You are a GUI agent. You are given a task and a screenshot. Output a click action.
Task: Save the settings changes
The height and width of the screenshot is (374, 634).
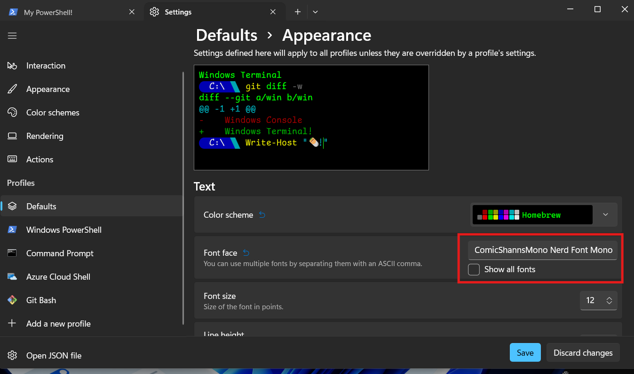click(x=525, y=352)
